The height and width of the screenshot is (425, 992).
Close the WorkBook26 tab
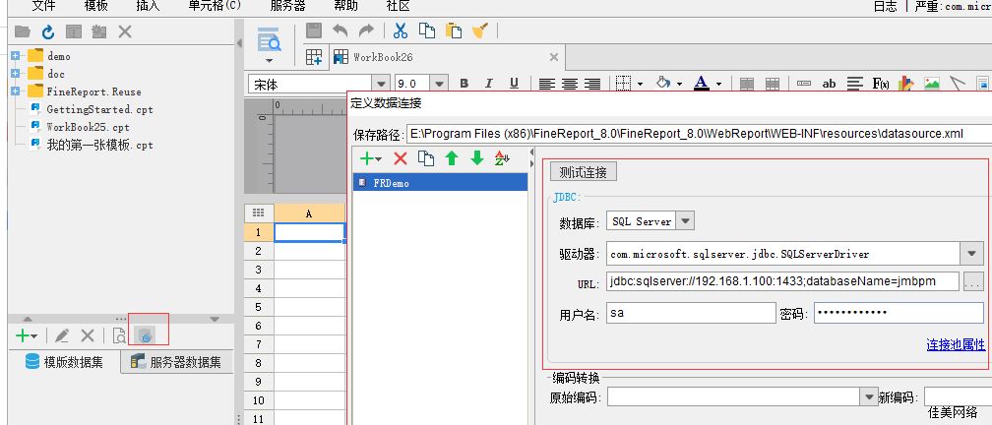tap(553, 57)
